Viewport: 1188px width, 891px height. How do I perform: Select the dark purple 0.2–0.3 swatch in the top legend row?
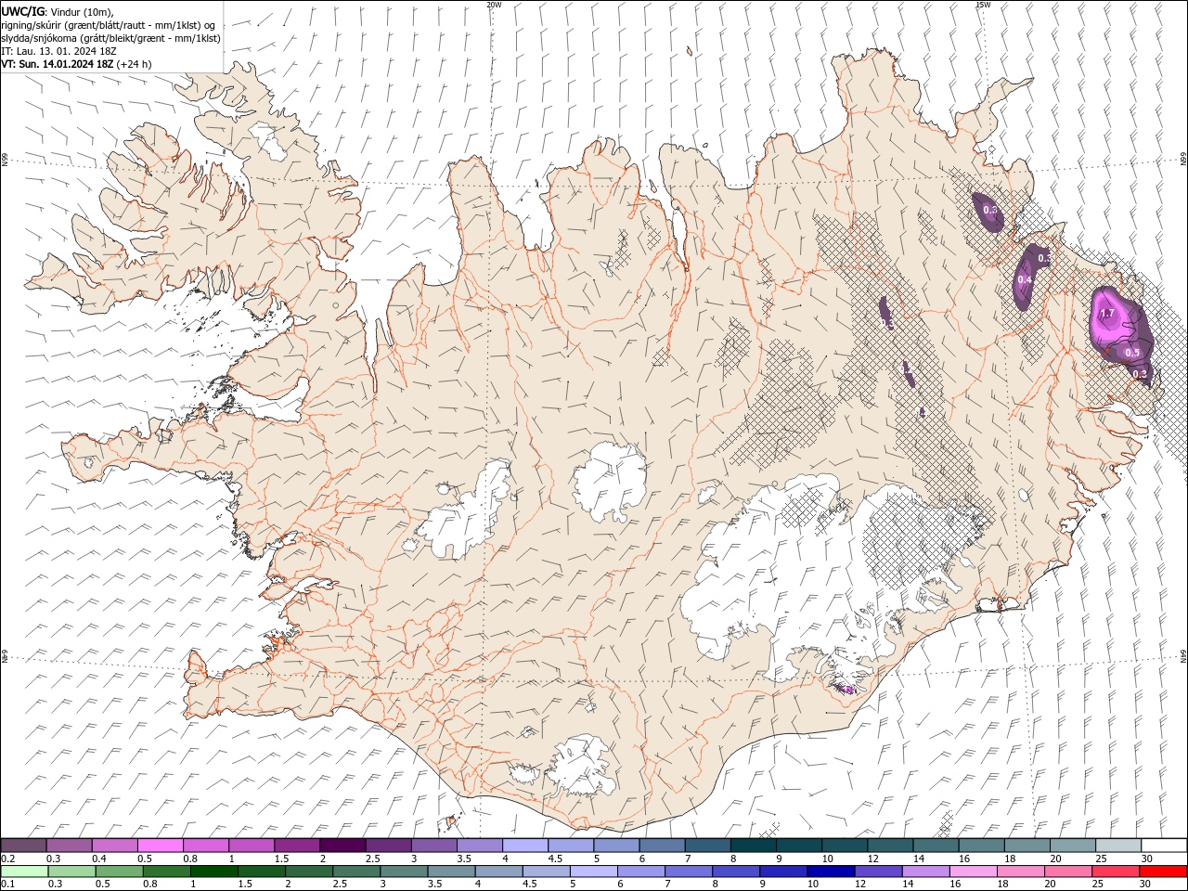tap(23, 846)
